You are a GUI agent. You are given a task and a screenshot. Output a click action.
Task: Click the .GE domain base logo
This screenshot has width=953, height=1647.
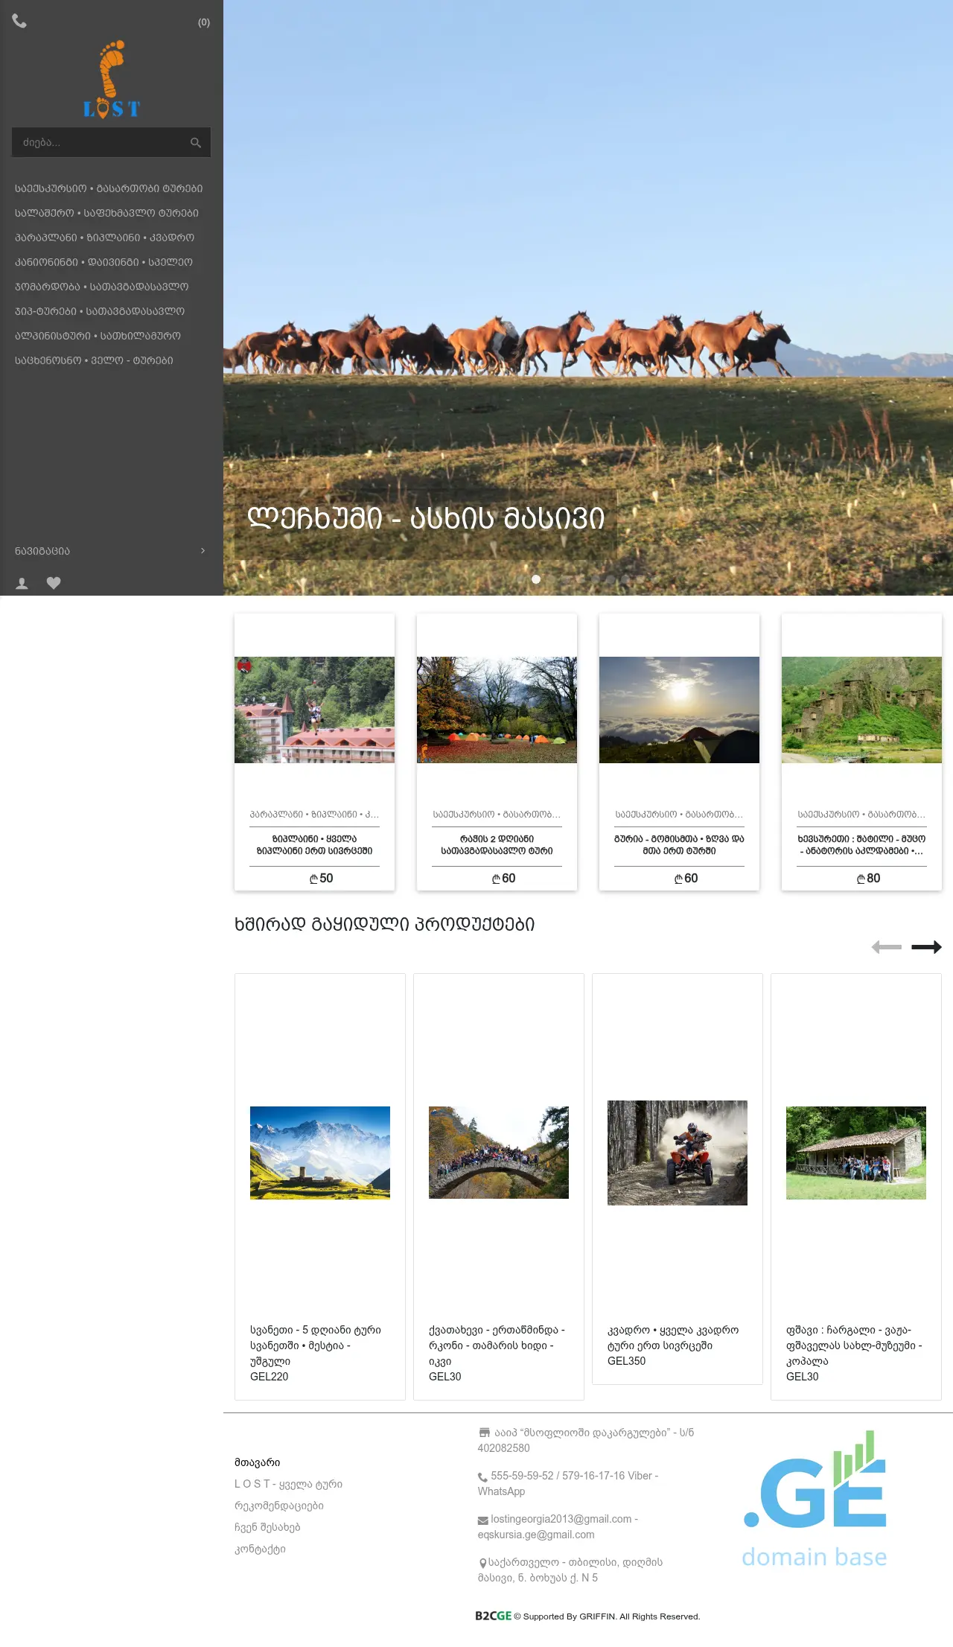(815, 1500)
